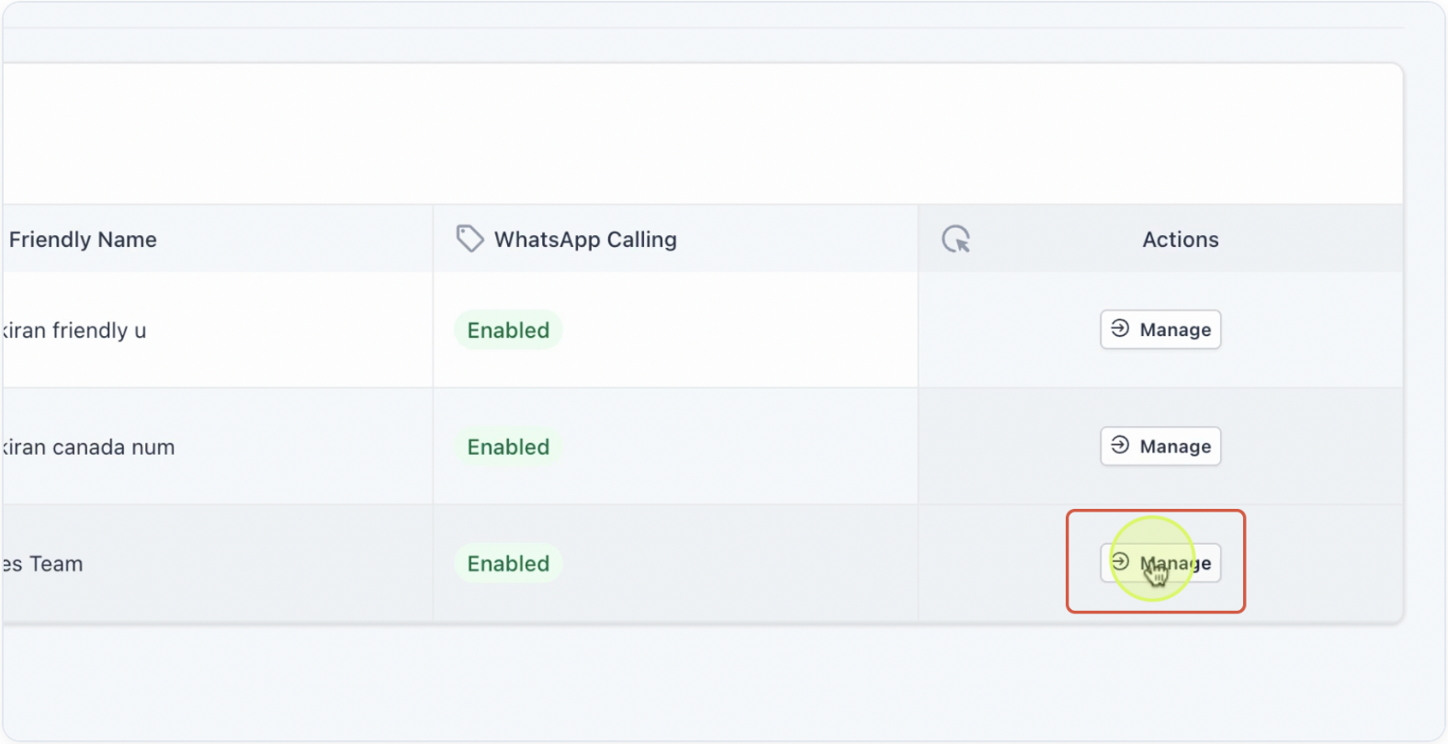Manage the kiran canada num number

1160,445
